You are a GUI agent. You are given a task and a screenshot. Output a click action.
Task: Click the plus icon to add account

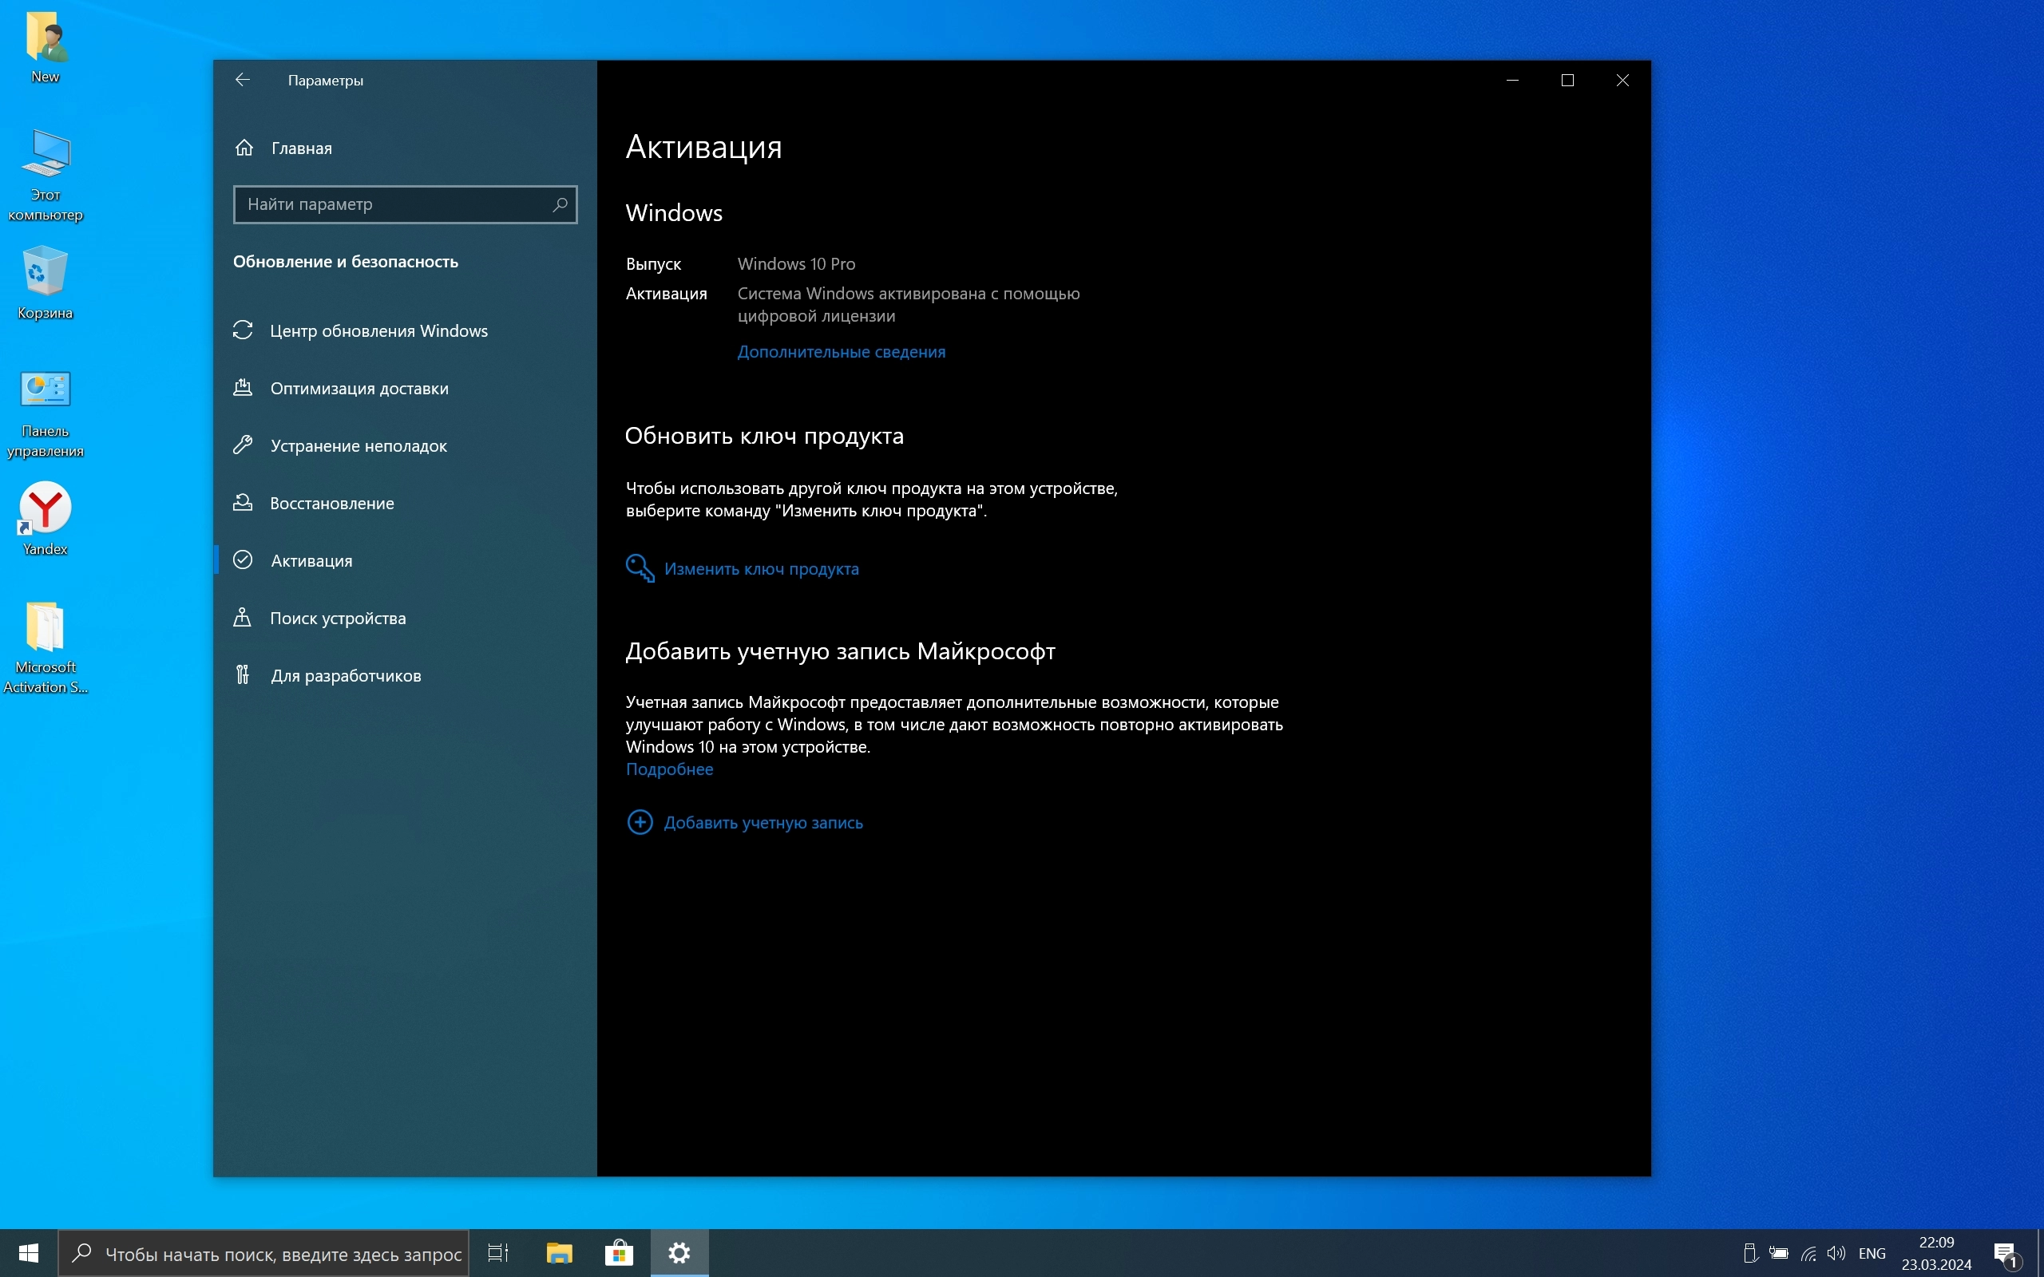point(640,822)
